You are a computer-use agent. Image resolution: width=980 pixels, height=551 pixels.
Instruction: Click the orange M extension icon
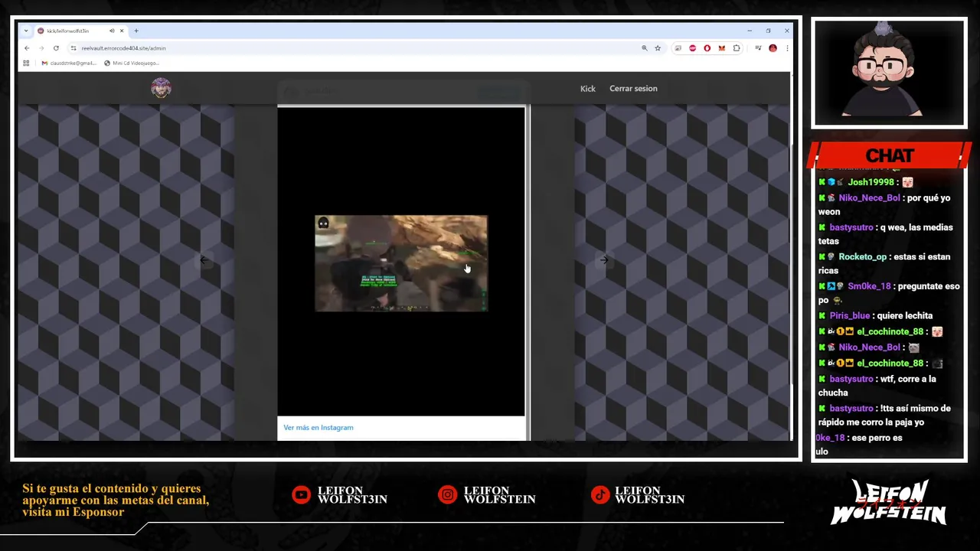pyautogui.click(x=721, y=47)
